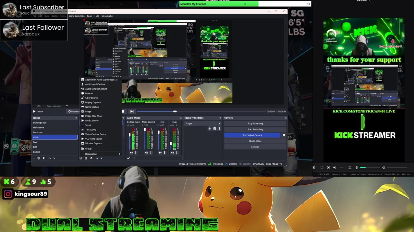Open Desktop Audio options dots
The width and height of the screenshot is (414, 232).
pos(136,153)
